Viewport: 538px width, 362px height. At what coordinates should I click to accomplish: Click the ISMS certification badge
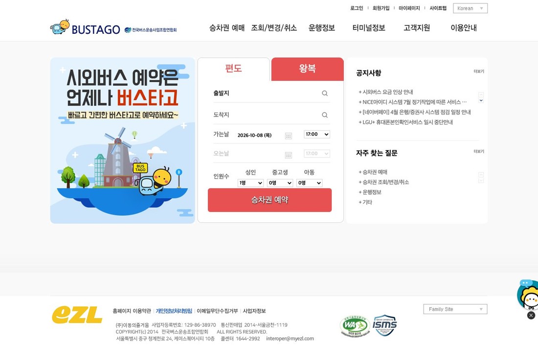point(384,325)
